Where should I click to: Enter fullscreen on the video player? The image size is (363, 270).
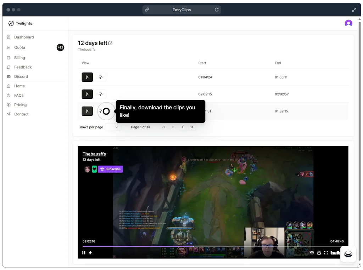click(326, 253)
